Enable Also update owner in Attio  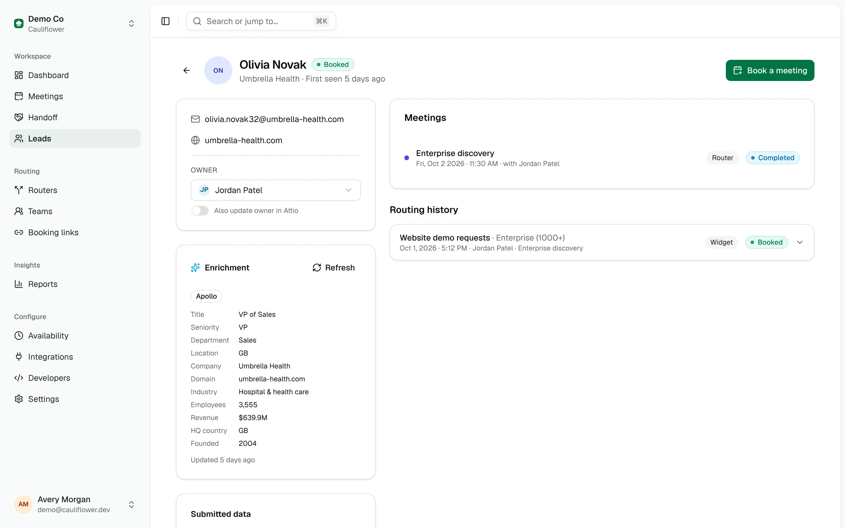click(x=200, y=211)
